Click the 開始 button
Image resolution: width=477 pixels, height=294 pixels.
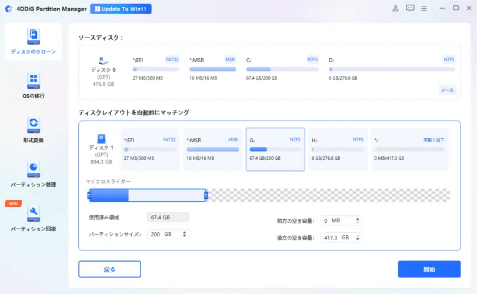(x=429, y=269)
